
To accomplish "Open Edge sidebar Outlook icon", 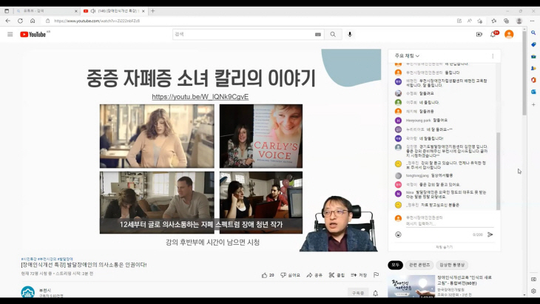I will coord(533,92).
